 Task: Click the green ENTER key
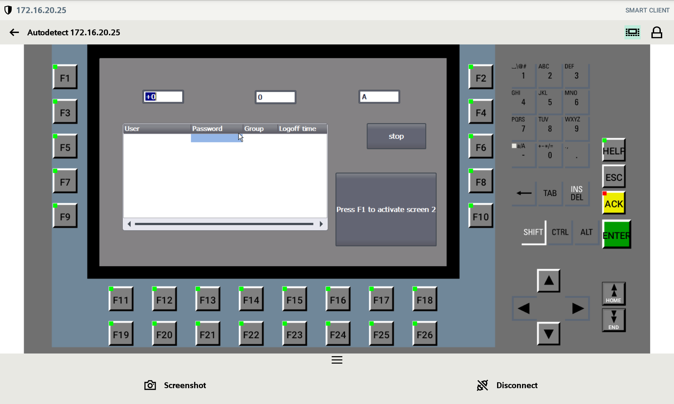(x=616, y=235)
